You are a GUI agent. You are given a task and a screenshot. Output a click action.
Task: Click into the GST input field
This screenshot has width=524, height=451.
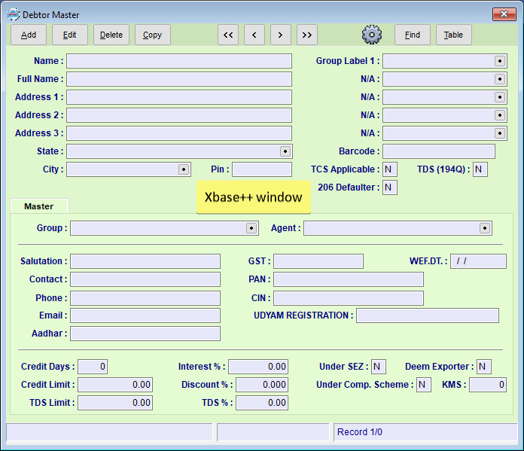(318, 261)
